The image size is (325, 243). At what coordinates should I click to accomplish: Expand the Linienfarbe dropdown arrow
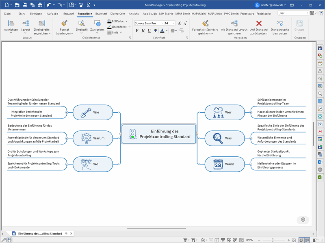click(129, 27)
